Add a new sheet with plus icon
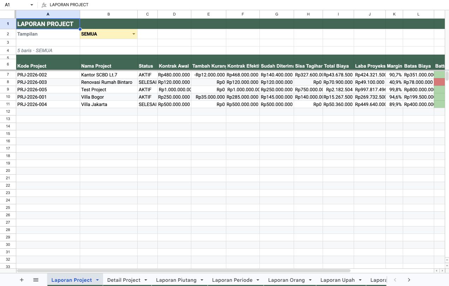 point(22,280)
